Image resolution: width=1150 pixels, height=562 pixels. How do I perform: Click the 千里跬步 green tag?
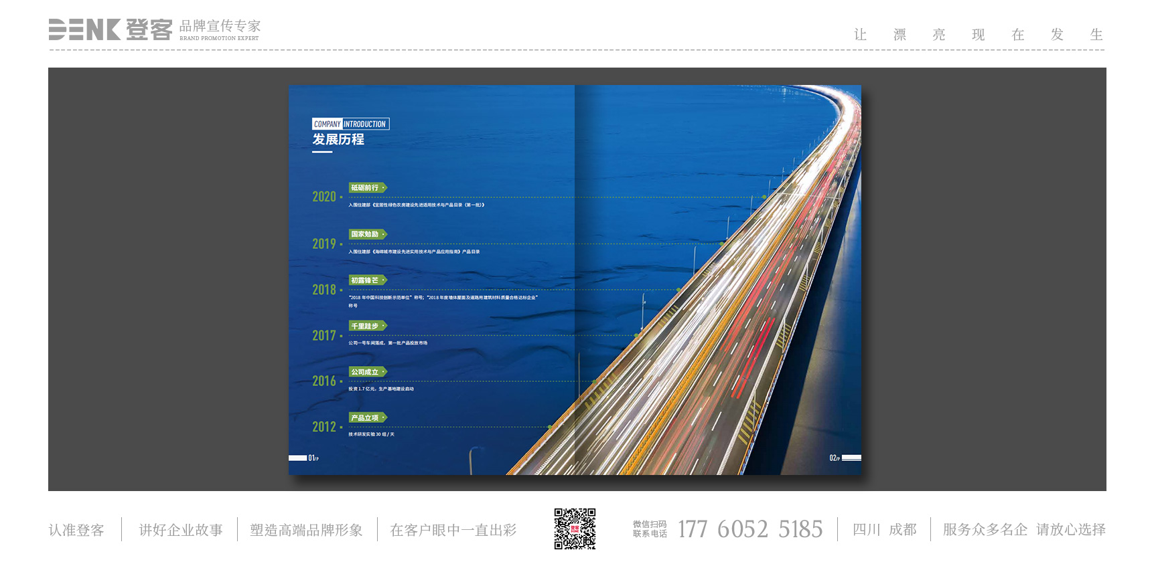367,326
